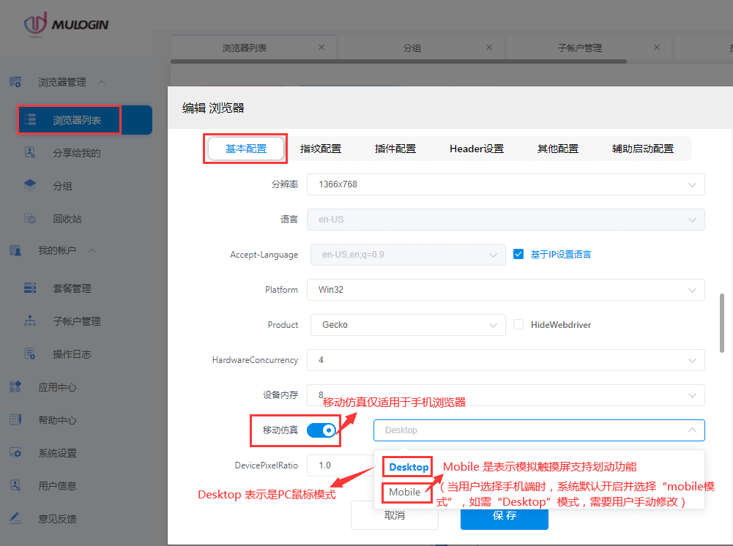This screenshot has width=733, height=546.
Task: Click the 套餐管理 icon
Action: tap(30, 288)
